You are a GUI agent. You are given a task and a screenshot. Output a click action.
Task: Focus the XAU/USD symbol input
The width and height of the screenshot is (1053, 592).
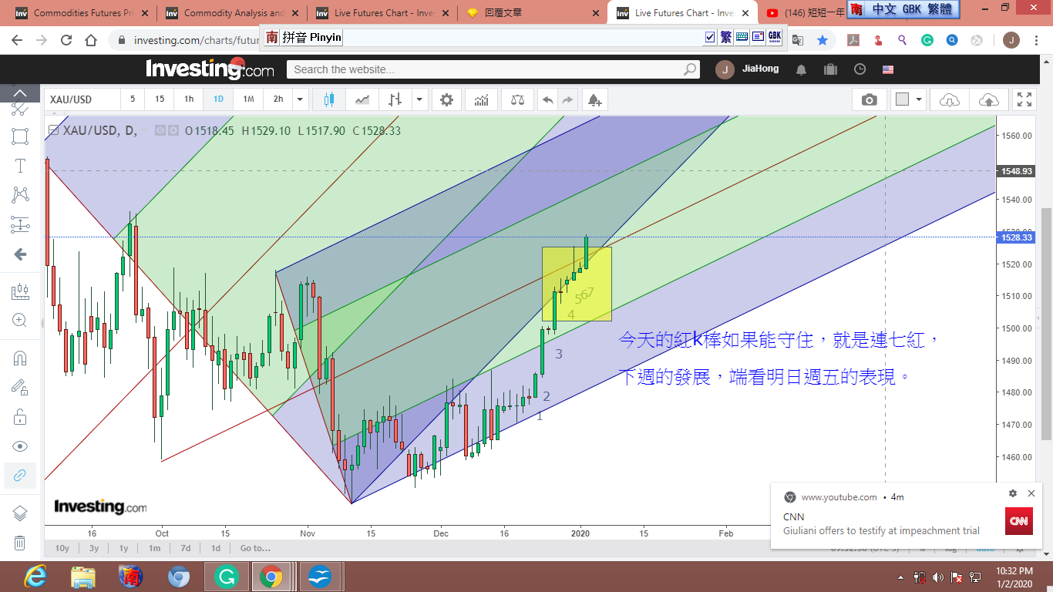82,99
